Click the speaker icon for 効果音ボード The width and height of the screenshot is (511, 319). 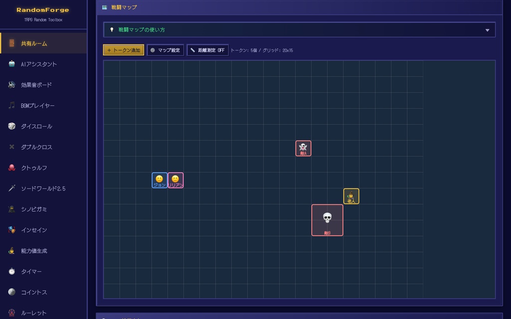coord(12,85)
